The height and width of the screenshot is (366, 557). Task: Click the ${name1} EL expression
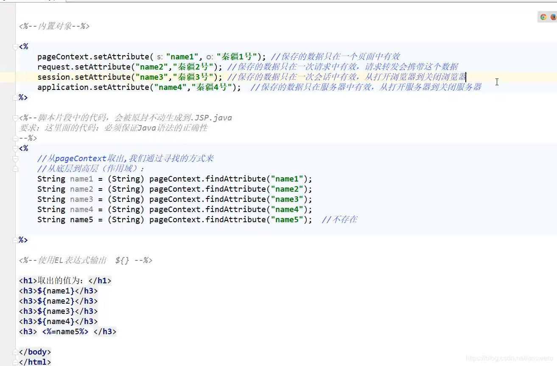point(56,291)
